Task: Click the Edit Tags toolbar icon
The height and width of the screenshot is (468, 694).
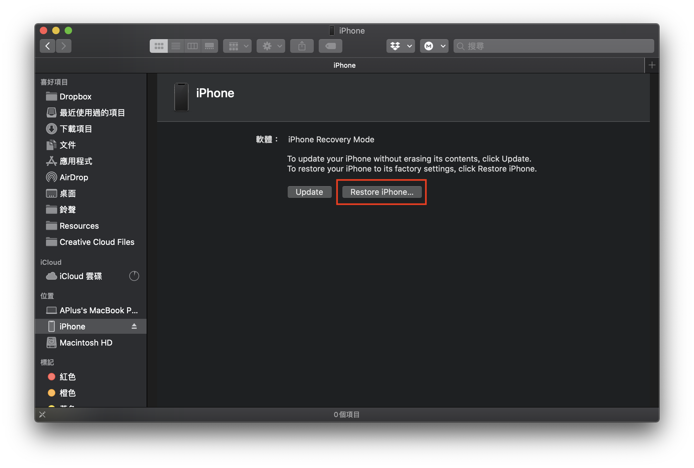Action: coord(331,46)
